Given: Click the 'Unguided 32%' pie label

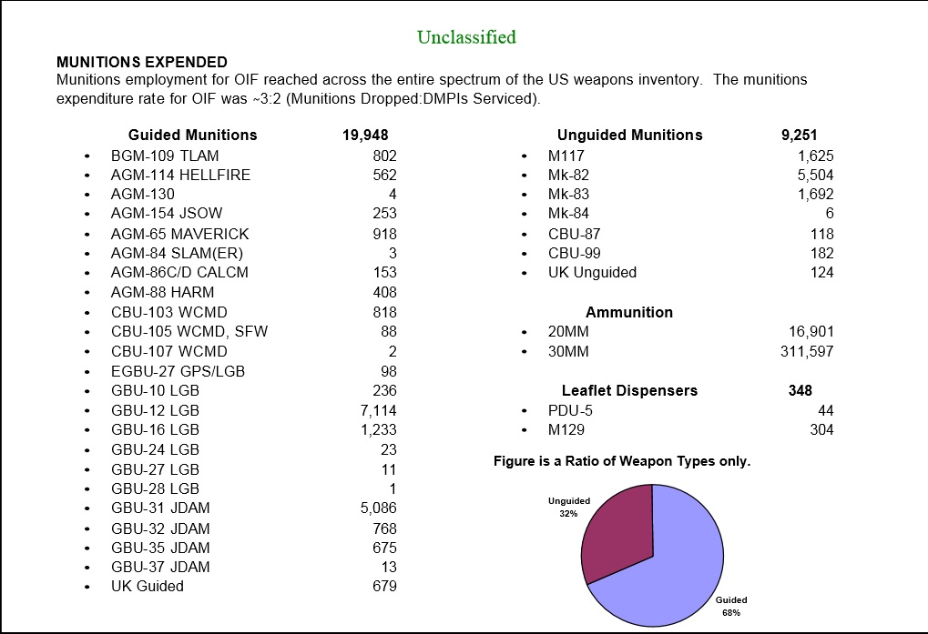Looking at the screenshot, I should pos(569,507).
